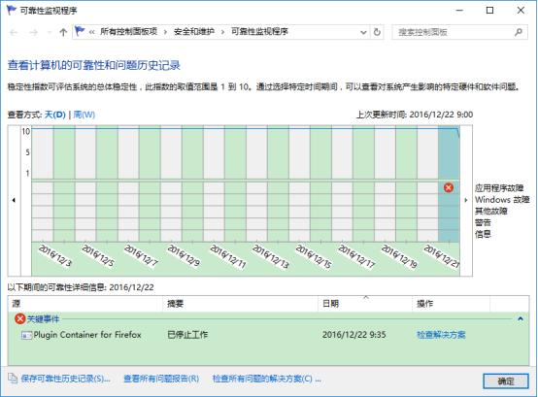Click the flag icon in the address bar
This screenshot has height=397, width=538.
coord(80,31)
